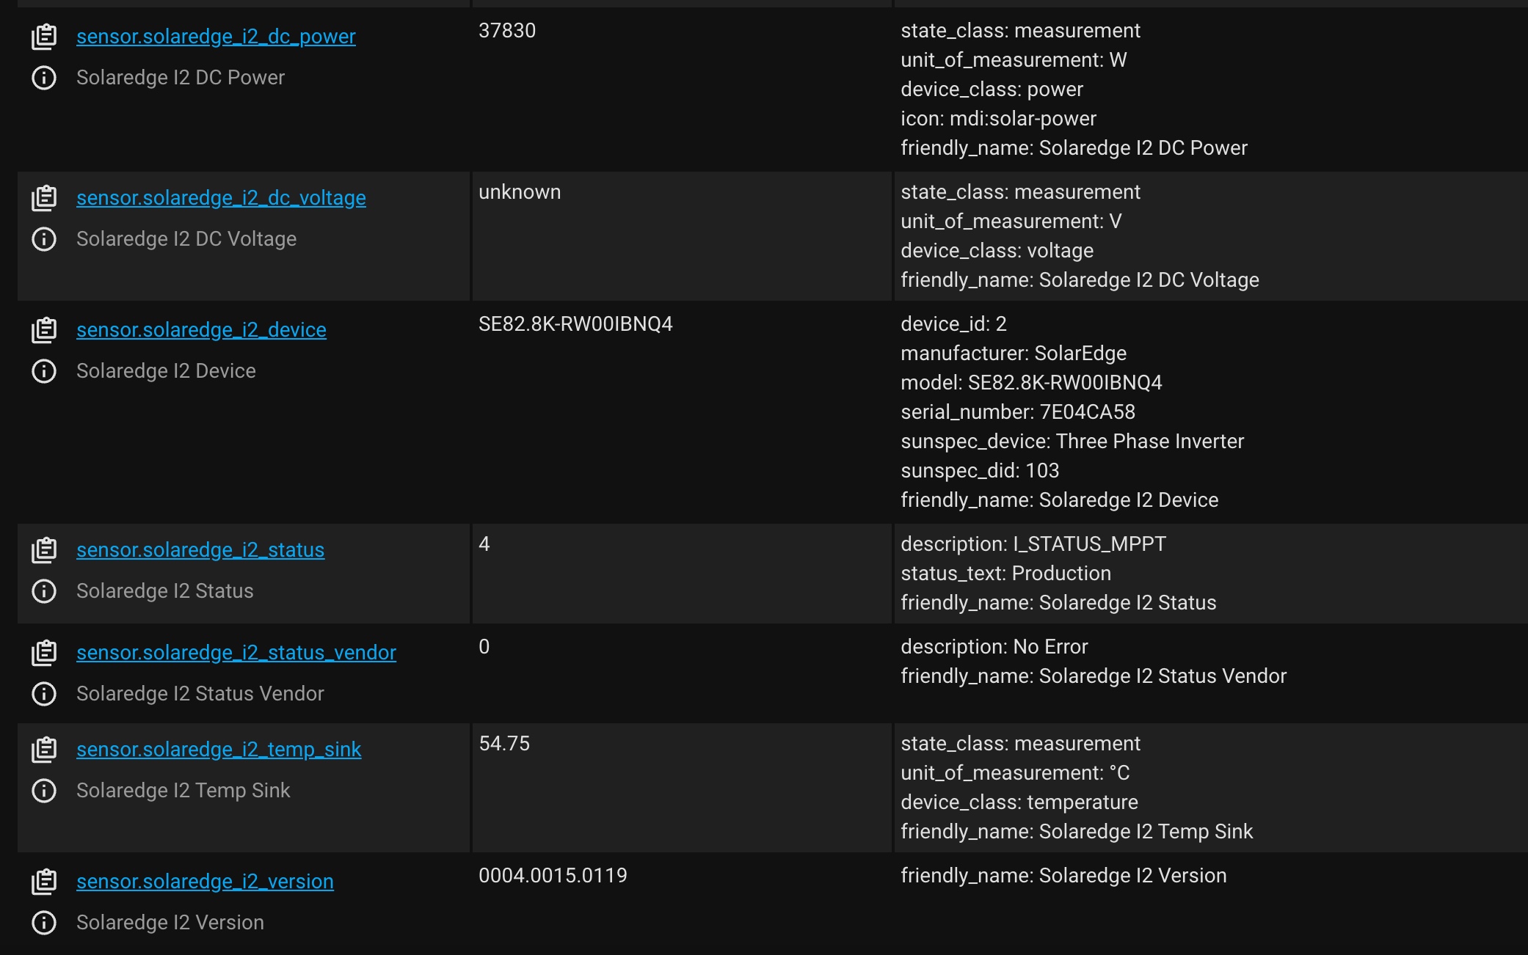Copy entity ID for sensor.solaredge_i2_status_vendor
The height and width of the screenshot is (955, 1528).
[45, 651]
